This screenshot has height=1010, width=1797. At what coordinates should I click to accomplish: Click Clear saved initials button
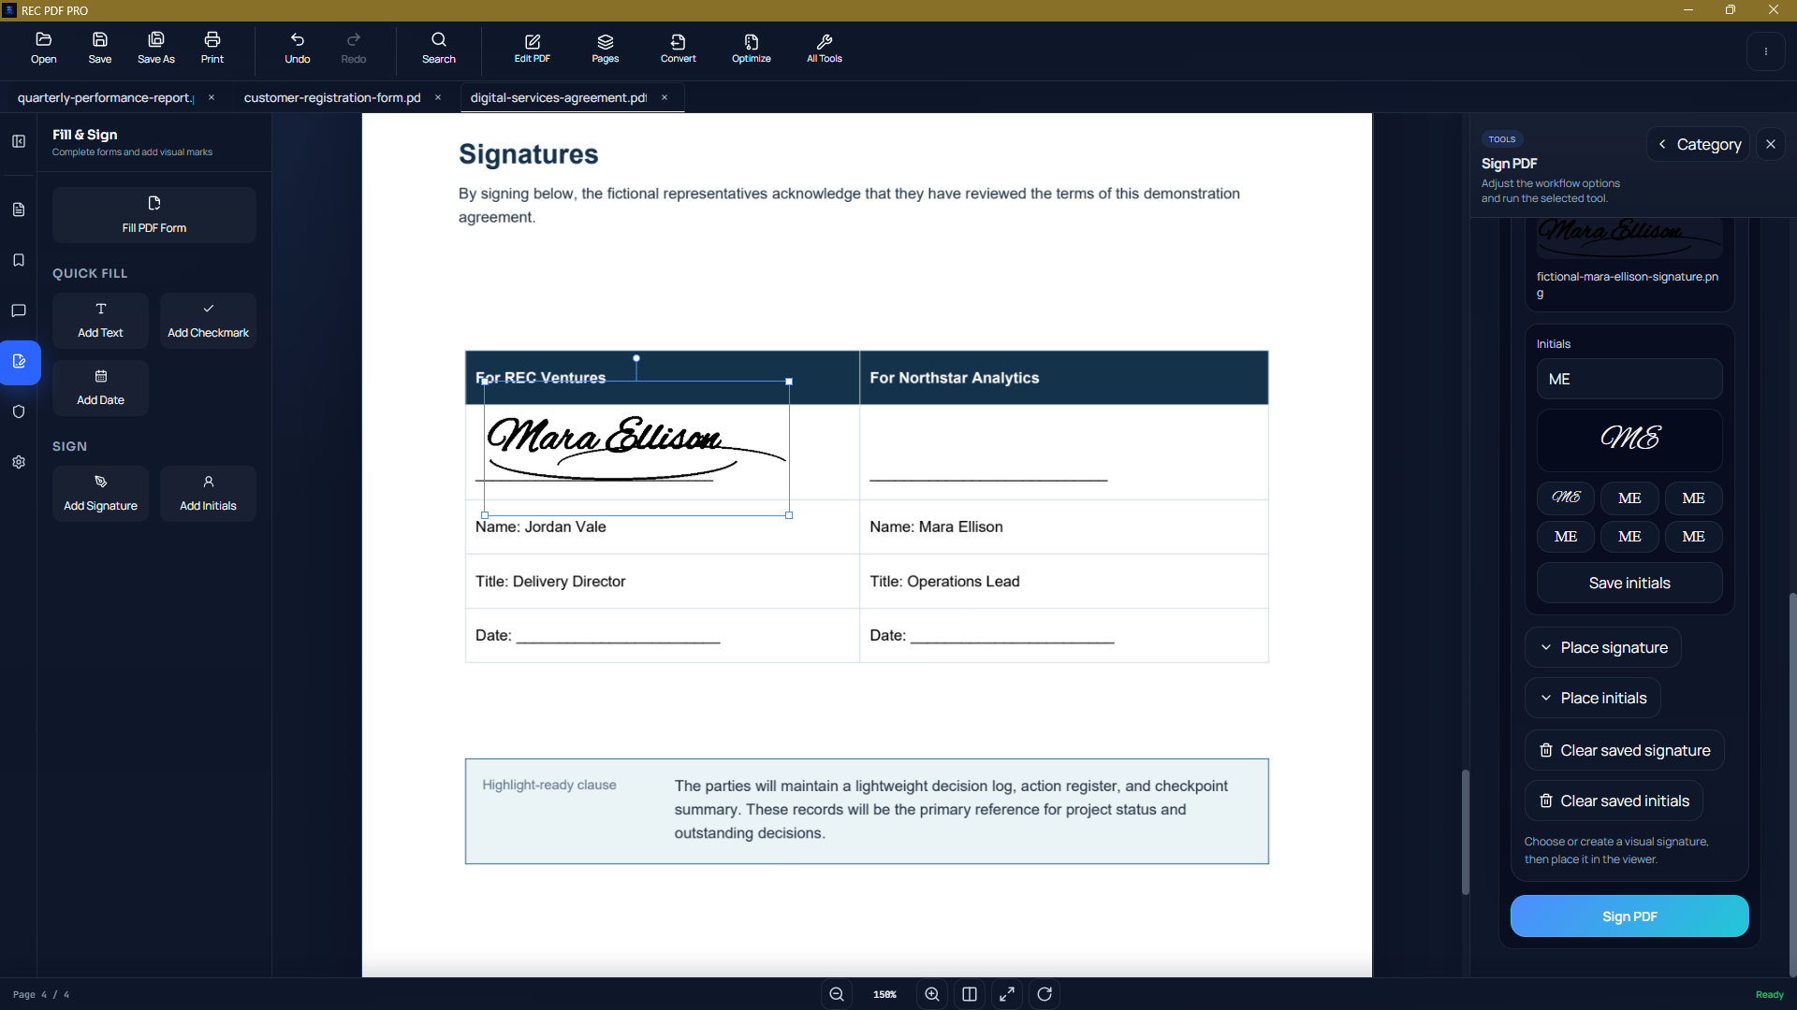(1614, 801)
